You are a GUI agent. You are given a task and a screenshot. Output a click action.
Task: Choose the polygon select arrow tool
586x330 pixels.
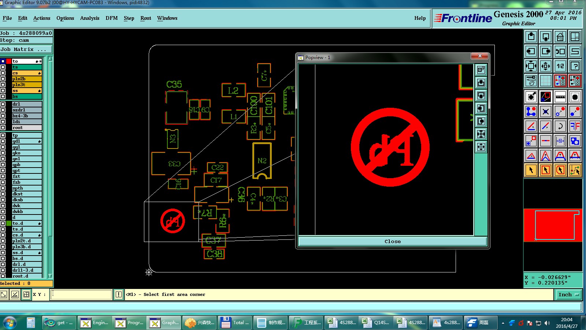click(560, 170)
